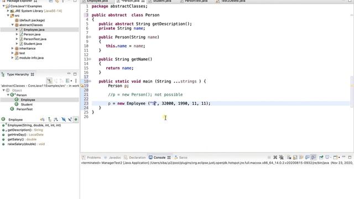
Task: Open the Open Console dropdown arrow
Action: tap(339, 158)
